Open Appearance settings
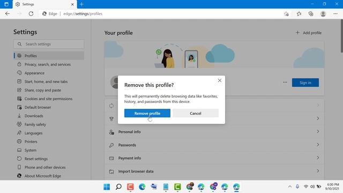 [x=34, y=73]
